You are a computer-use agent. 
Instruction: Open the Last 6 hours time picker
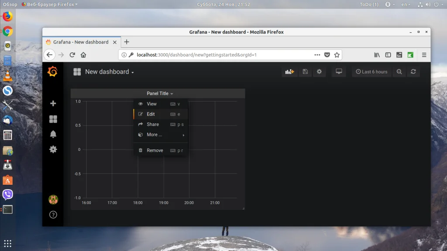pos(371,72)
